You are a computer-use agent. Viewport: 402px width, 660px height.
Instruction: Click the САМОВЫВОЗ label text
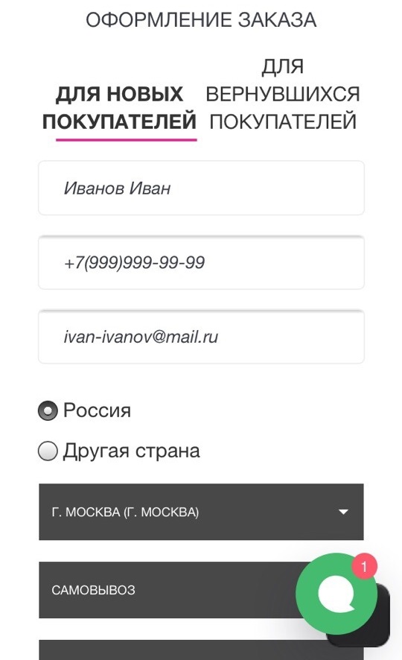point(93,590)
